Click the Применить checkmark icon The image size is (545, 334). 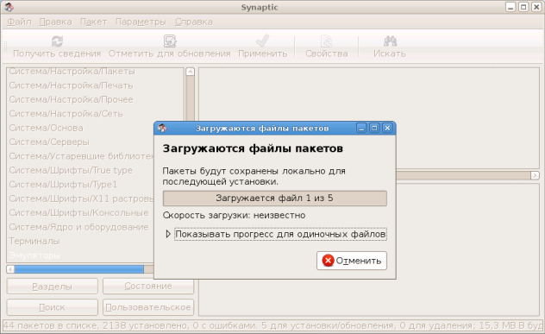click(x=262, y=41)
